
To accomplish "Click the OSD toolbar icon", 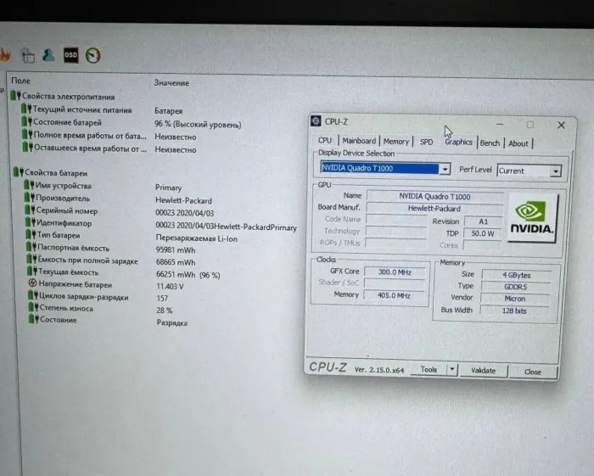I will [71, 54].
